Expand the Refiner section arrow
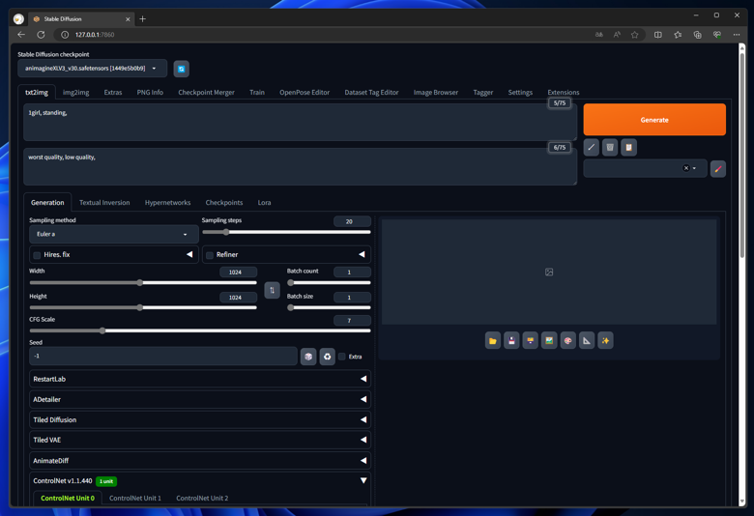 (362, 254)
